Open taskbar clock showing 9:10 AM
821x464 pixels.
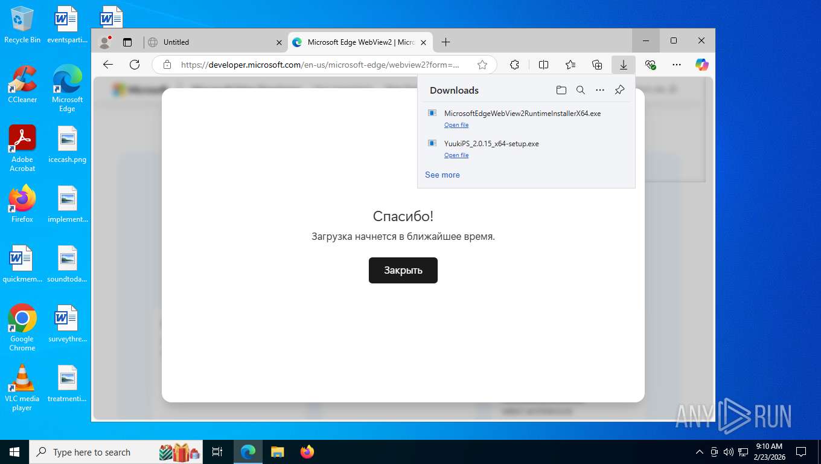tap(768, 452)
